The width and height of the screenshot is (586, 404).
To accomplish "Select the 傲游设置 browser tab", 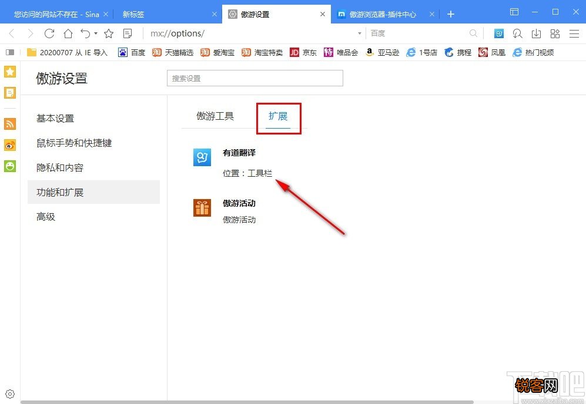I will [277, 14].
